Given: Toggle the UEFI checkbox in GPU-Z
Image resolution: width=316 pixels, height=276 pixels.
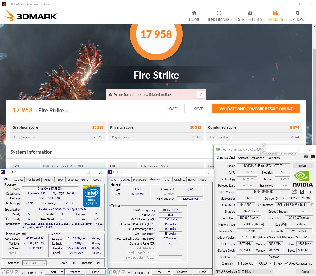Looking at the screenshot, I should pos(302,192).
